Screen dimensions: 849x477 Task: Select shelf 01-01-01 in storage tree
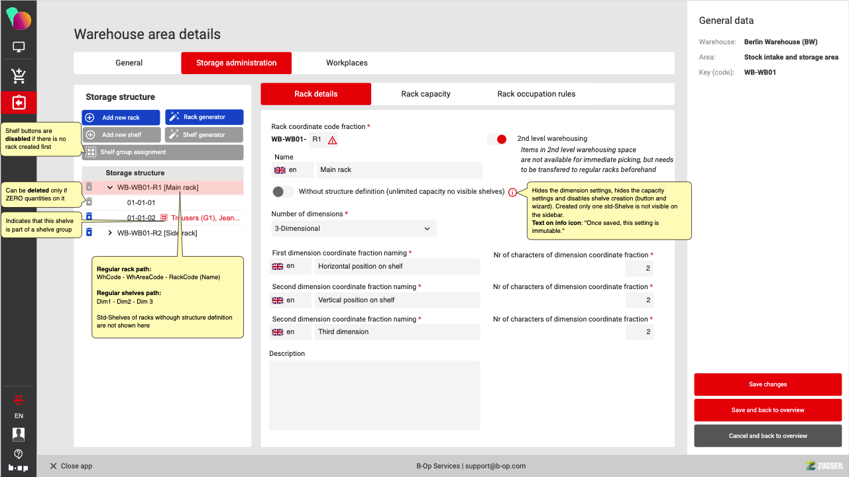tap(141, 202)
